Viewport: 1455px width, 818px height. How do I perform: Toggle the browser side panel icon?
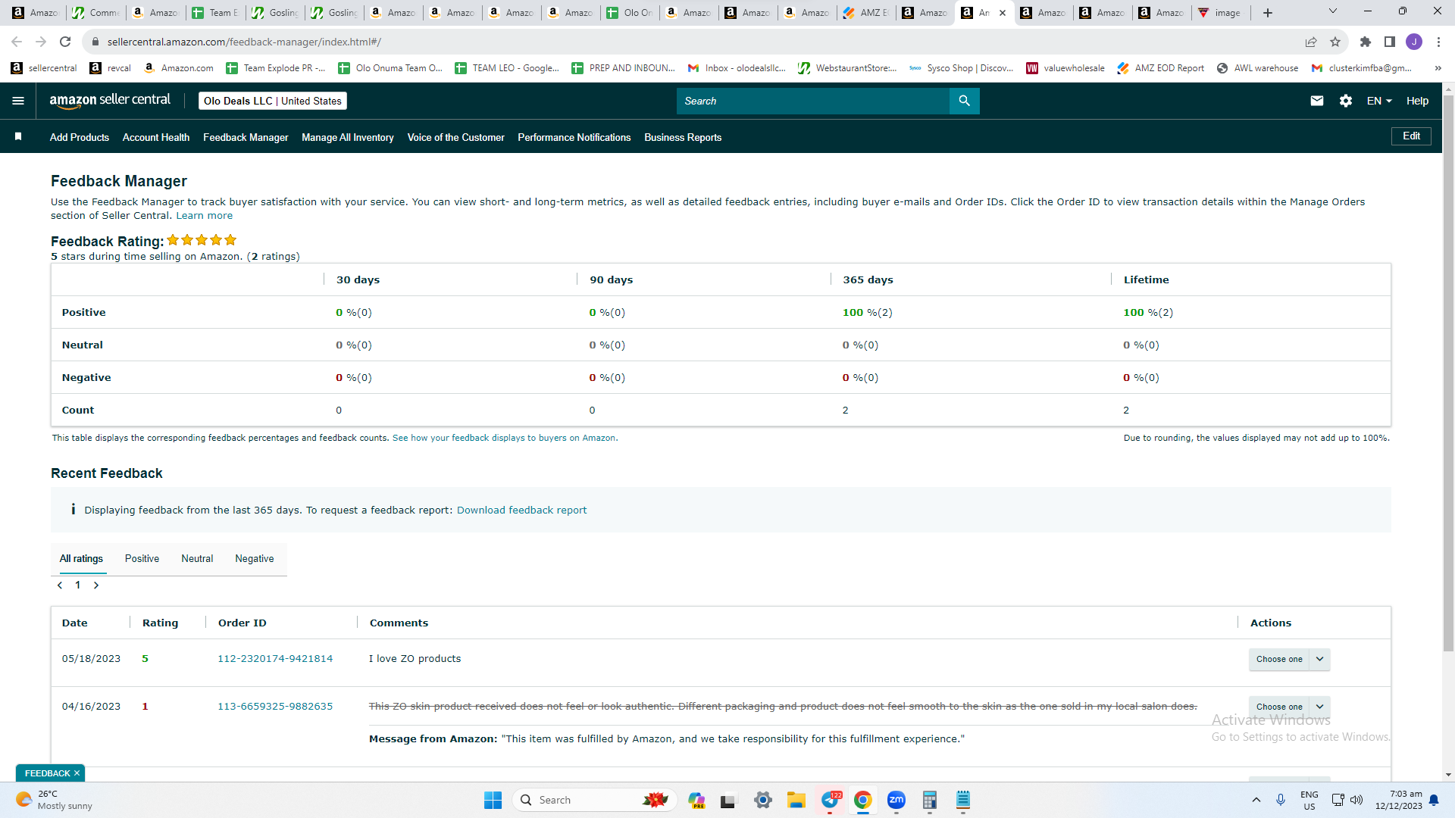[1390, 42]
